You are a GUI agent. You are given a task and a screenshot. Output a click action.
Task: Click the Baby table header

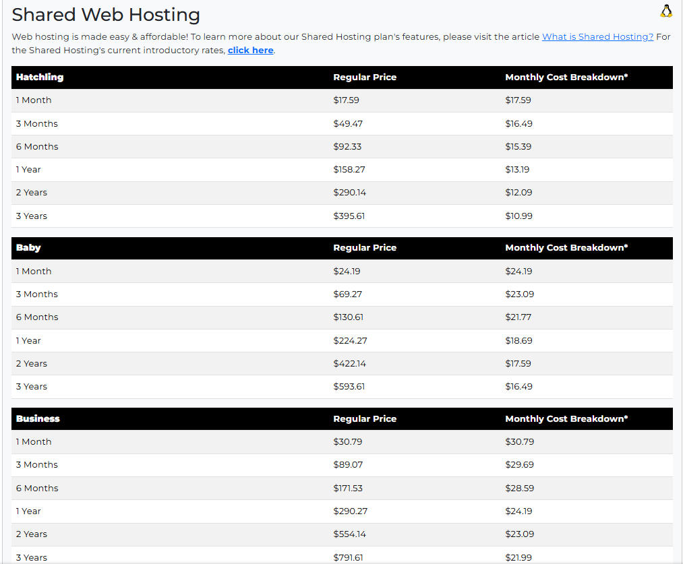pos(28,247)
